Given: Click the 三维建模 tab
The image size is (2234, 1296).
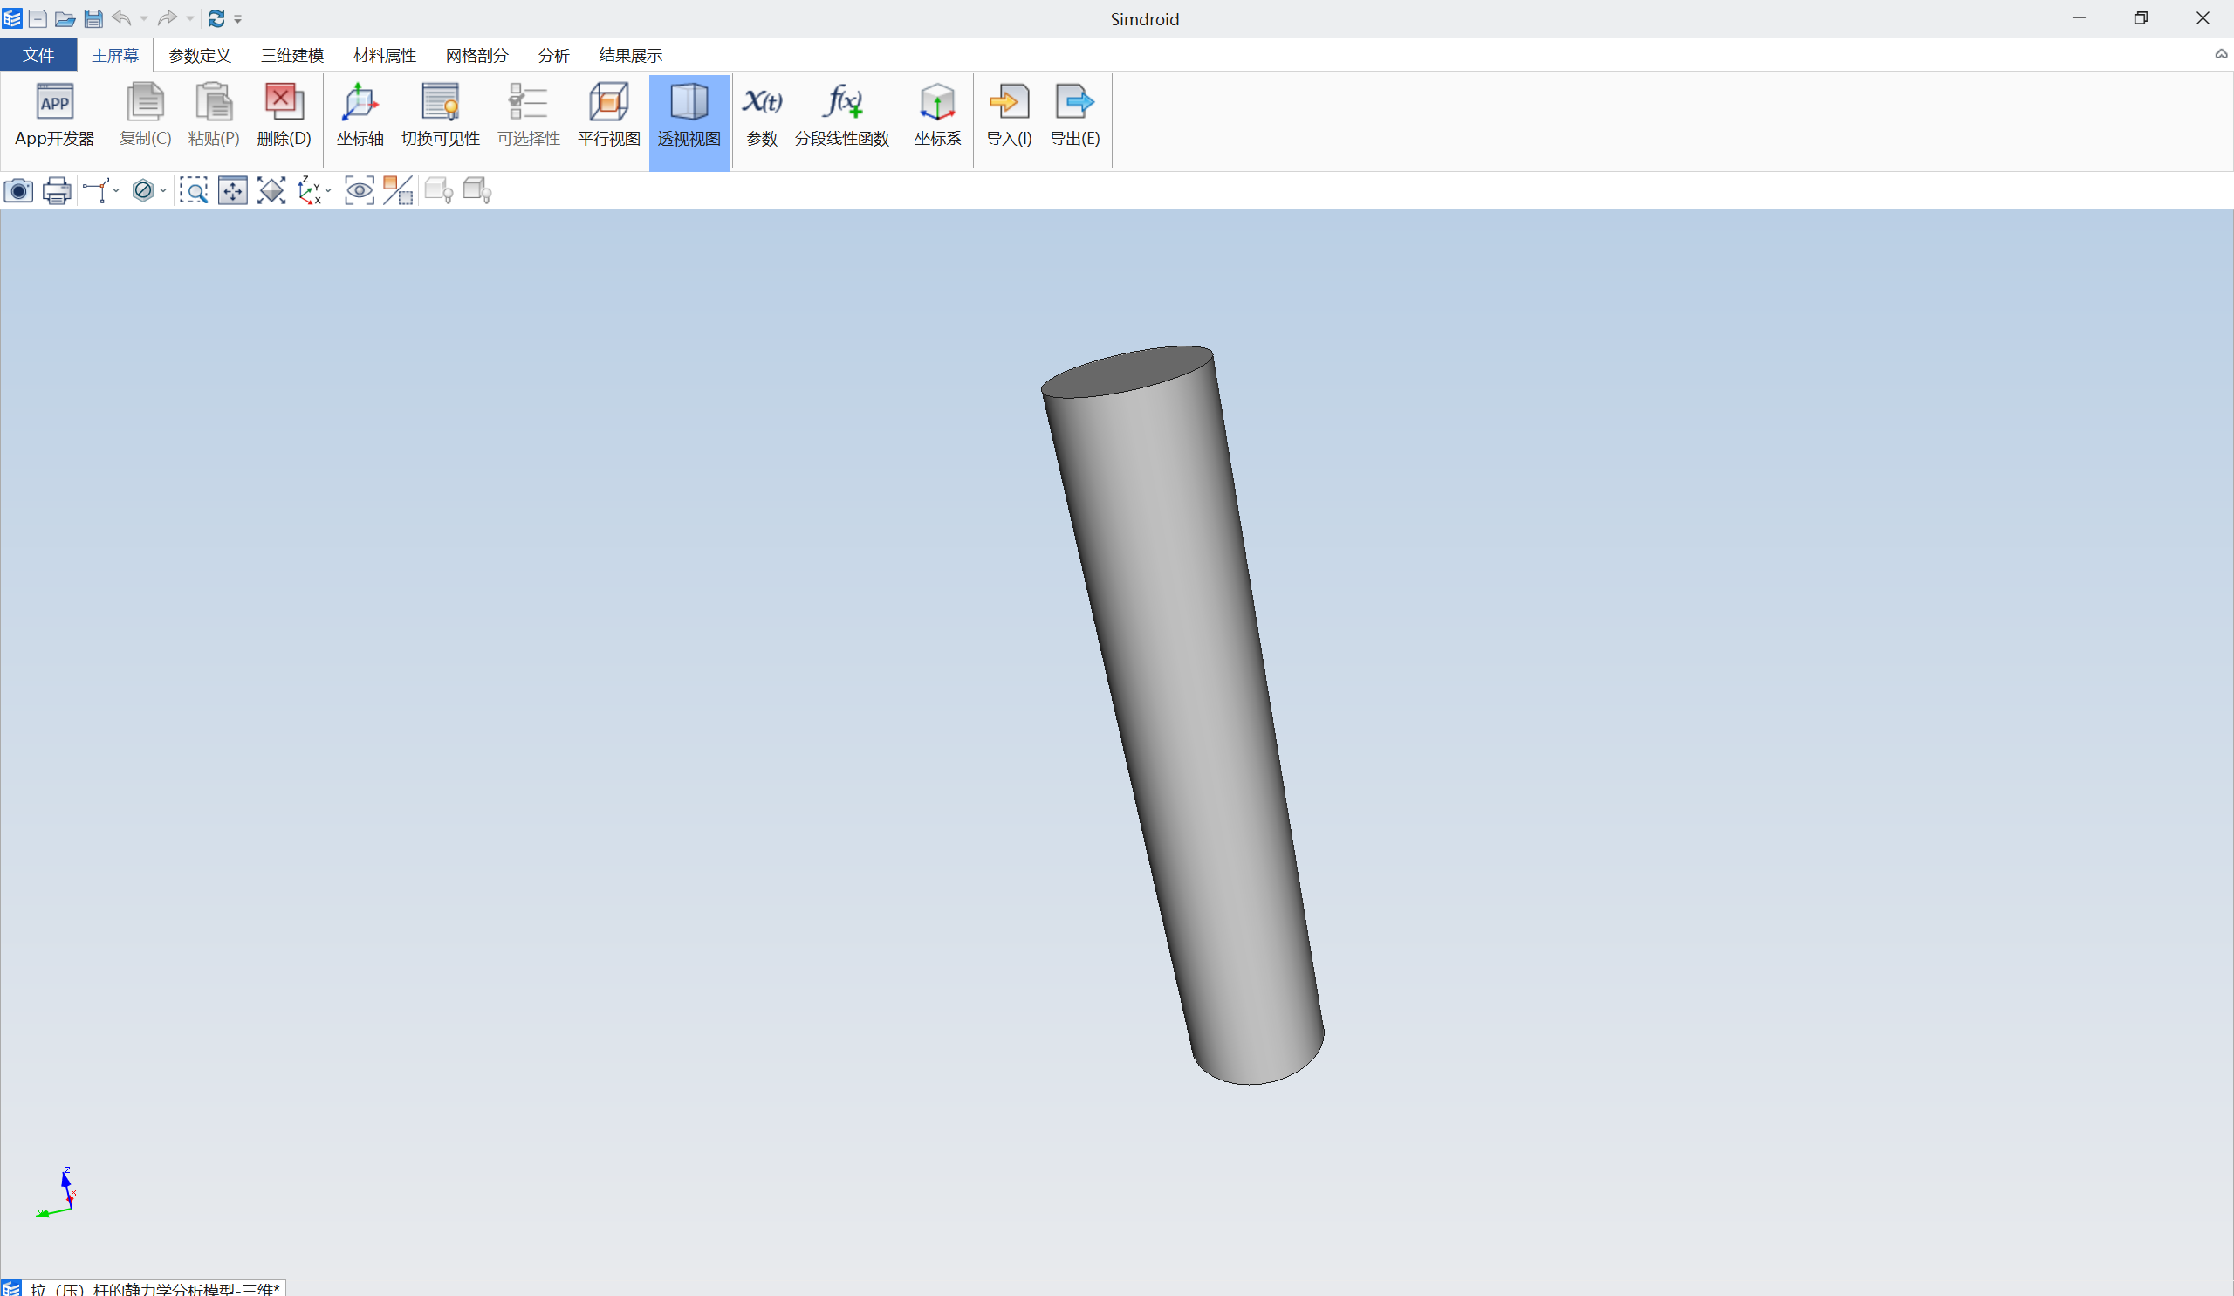Looking at the screenshot, I should [x=293, y=56].
